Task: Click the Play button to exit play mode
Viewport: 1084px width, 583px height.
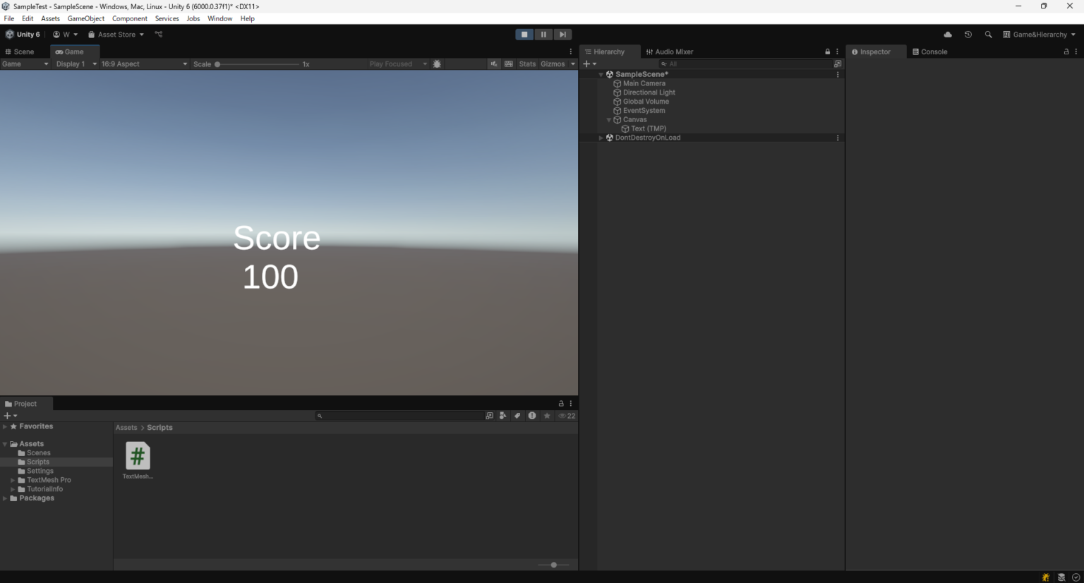Action: point(524,34)
